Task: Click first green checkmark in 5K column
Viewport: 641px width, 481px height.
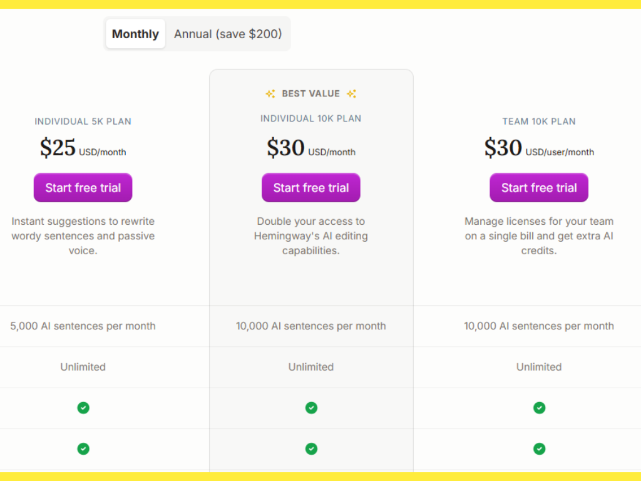Action: click(83, 408)
